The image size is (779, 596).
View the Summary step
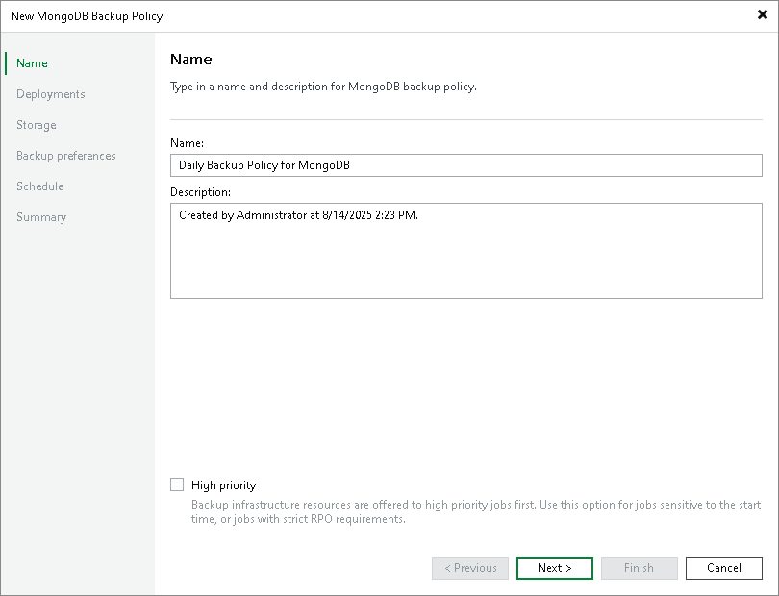click(41, 217)
